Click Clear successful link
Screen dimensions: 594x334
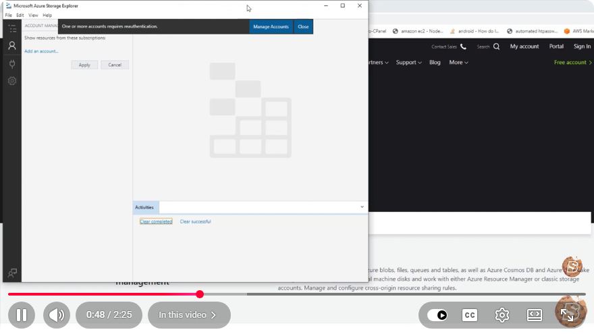pyautogui.click(x=196, y=221)
